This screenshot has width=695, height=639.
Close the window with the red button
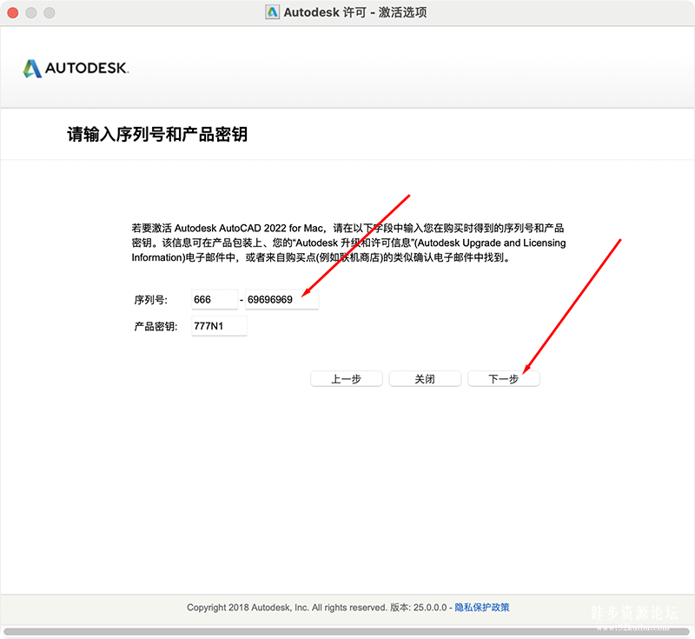pyautogui.click(x=13, y=12)
